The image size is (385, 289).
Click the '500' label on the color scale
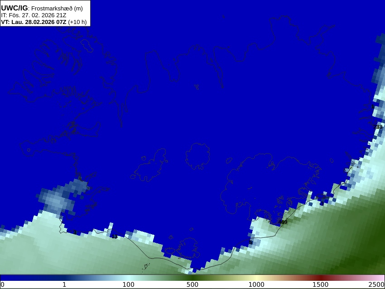tap(192, 284)
